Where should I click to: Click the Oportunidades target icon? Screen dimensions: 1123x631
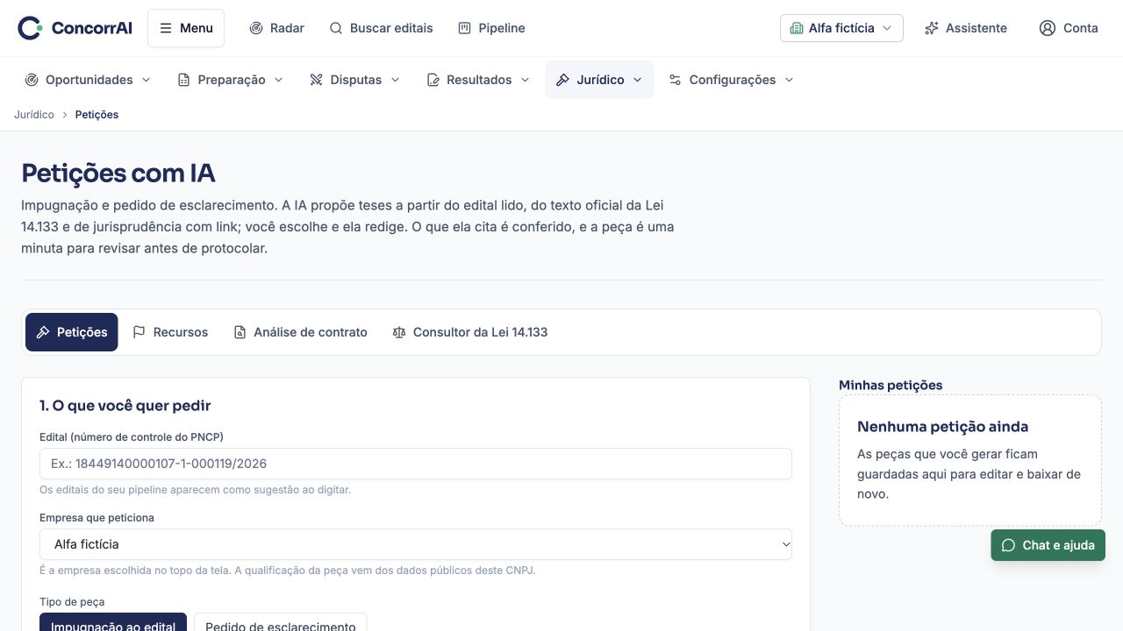(32, 80)
